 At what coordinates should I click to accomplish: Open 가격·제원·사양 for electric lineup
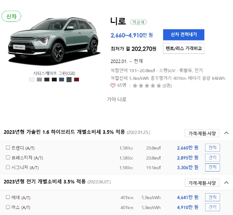pos(202,183)
